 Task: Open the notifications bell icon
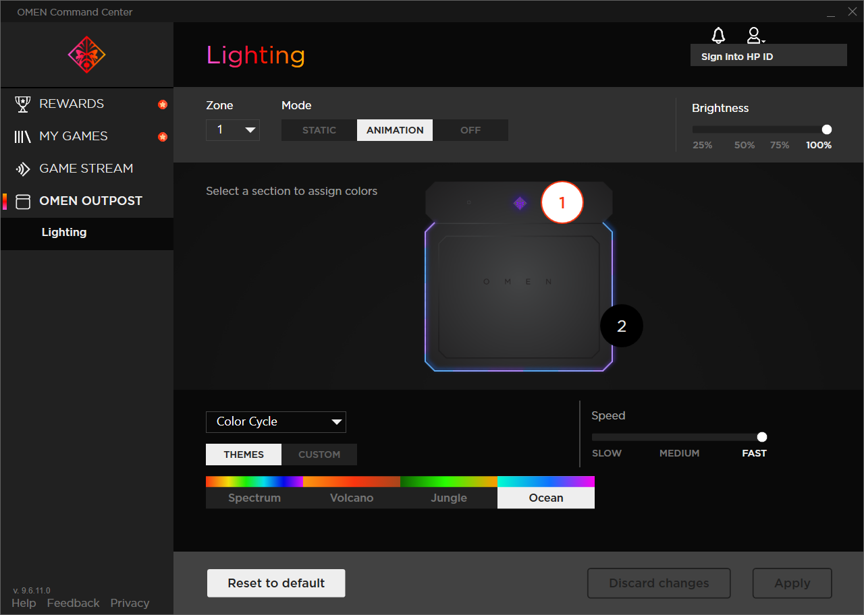click(x=718, y=35)
